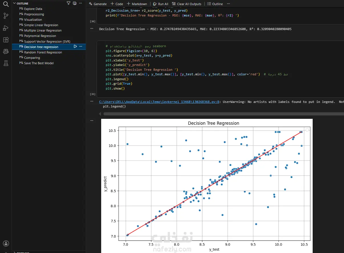Add a Code cell
The height and width of the screenshot is (253, 344).
117,4
